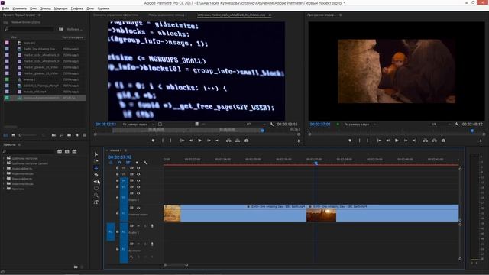Viewport: 489px width, 275px height.
Task: Select the Slip tool
Action: tap(96, 182)
